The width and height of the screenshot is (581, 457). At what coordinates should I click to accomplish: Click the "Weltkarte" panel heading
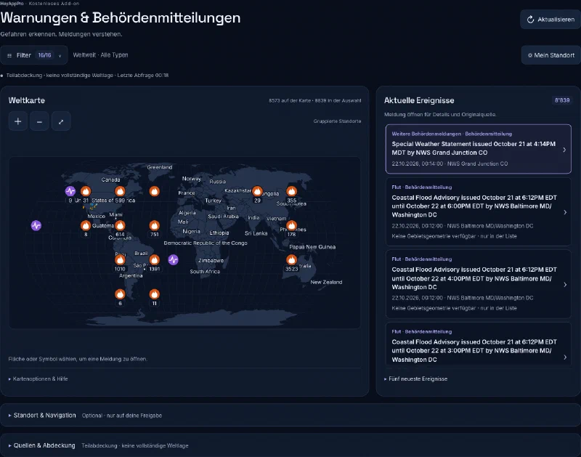tap(27, 100)
